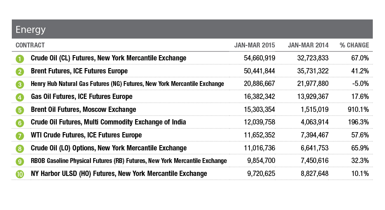Click the CONTRACT column header
385x210 pixels.
tap(30, 45)
